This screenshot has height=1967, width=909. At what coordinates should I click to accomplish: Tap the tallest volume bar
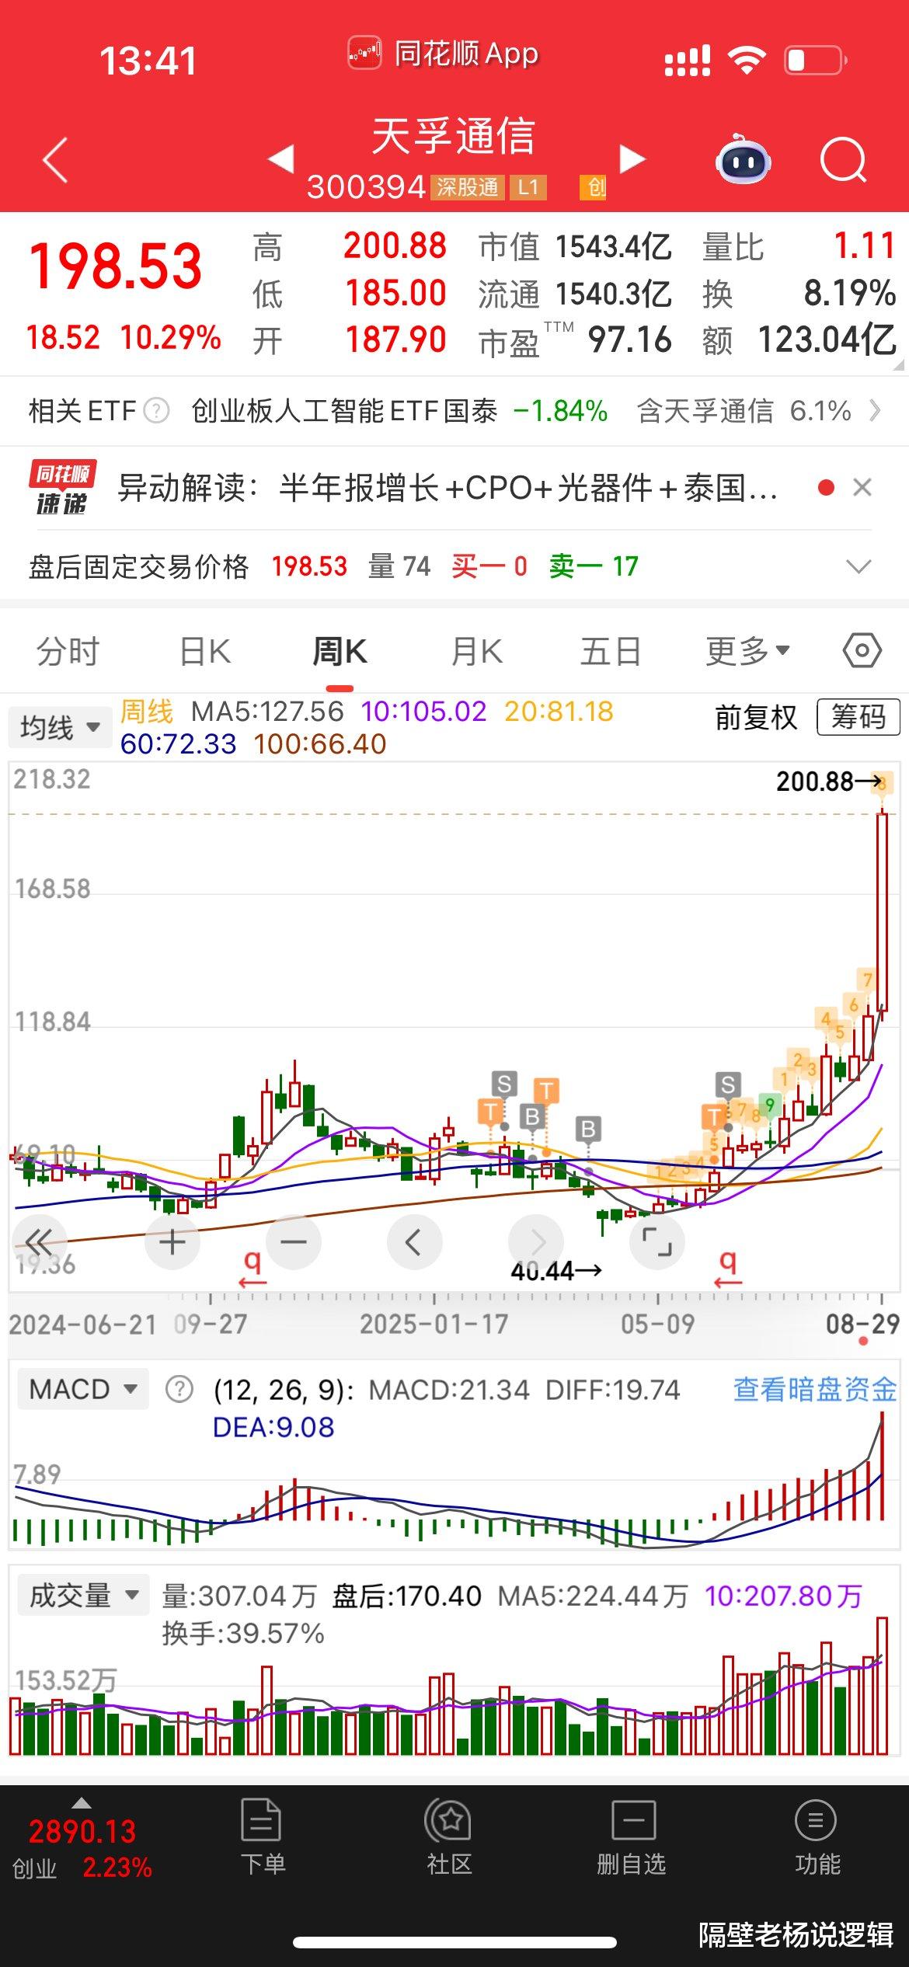(x=882, y=1687)
